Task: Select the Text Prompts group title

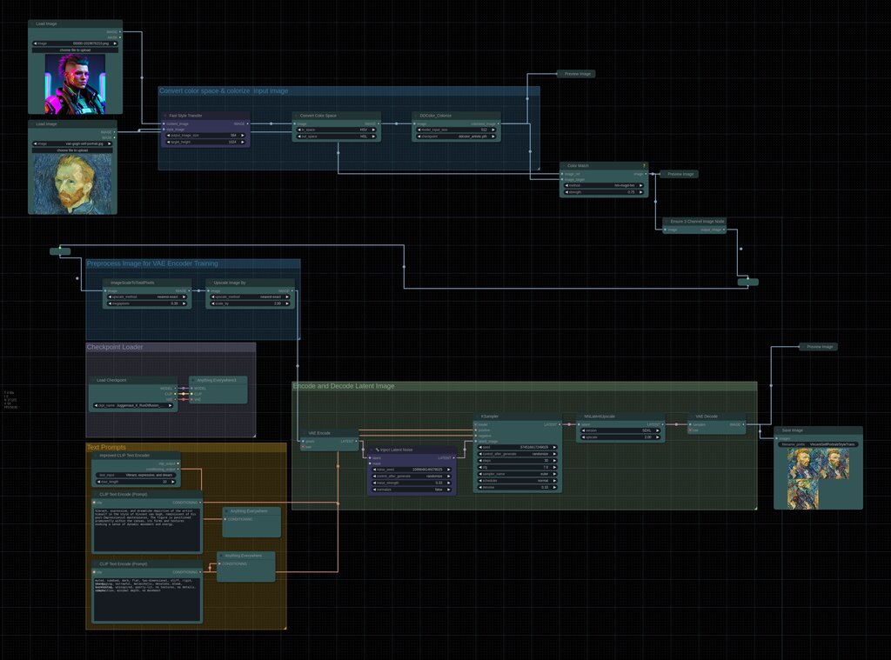Action: pos(106,447)
